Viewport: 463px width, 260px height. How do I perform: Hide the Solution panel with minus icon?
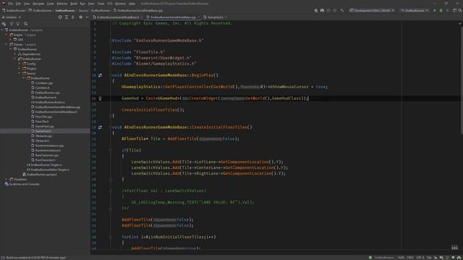[87, 17]
